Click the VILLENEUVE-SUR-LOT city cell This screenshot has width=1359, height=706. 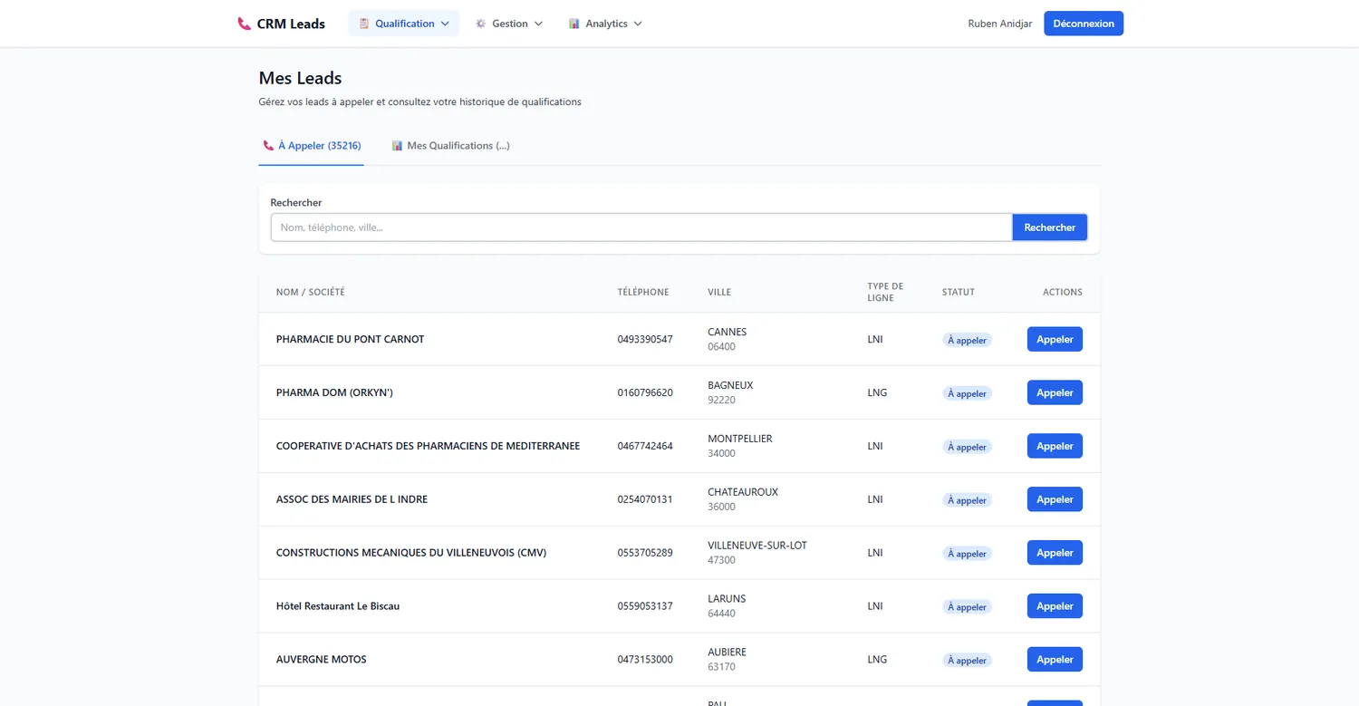click(757, 546)
